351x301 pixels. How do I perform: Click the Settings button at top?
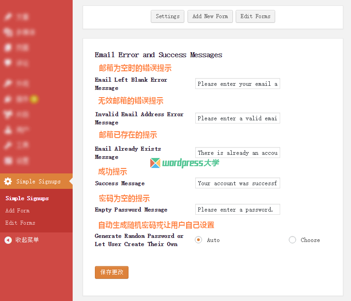168,16
